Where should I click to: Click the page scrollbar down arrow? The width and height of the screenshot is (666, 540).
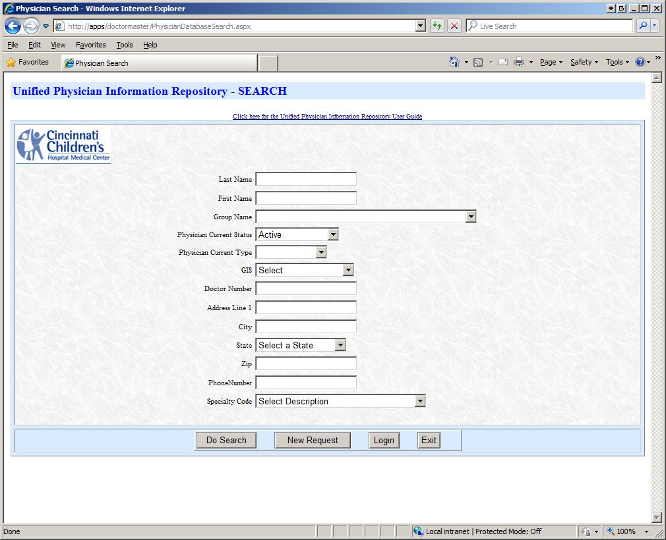[657, 518]
